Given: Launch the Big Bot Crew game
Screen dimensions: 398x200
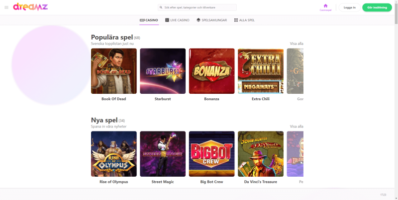Looking at the screenshot, I should pos(212,154).
